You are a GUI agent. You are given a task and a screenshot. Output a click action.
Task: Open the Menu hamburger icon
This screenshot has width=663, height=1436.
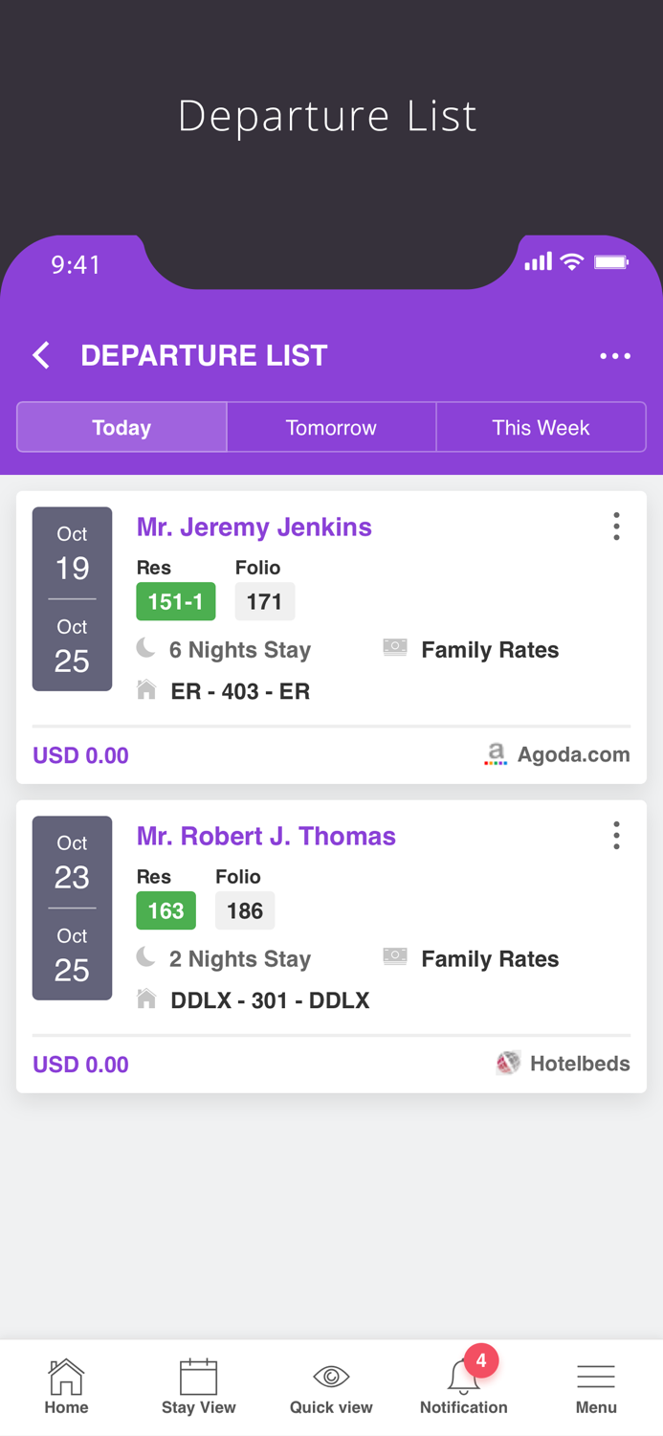(596, 1377)
